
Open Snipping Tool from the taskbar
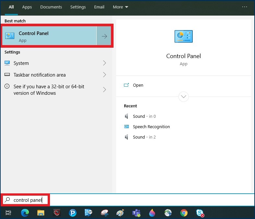(x=104, y=213)
